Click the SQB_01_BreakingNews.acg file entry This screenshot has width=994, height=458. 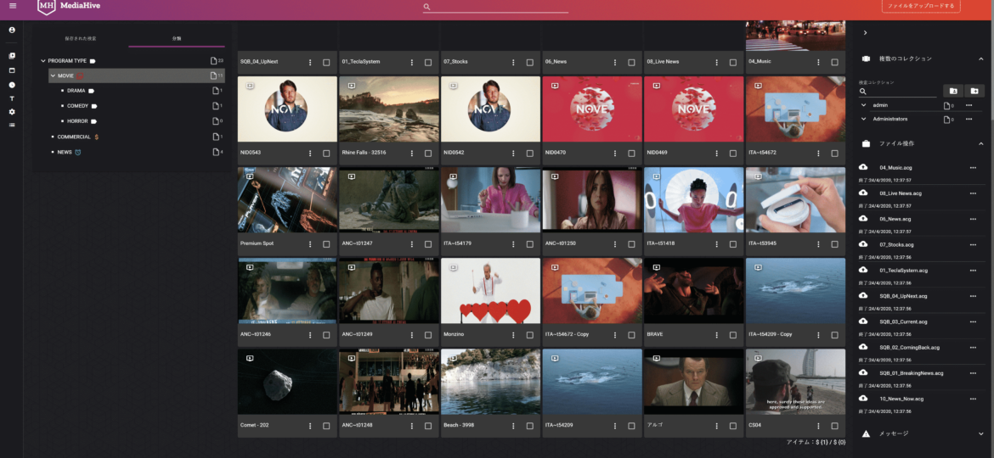tap(912, 373)
